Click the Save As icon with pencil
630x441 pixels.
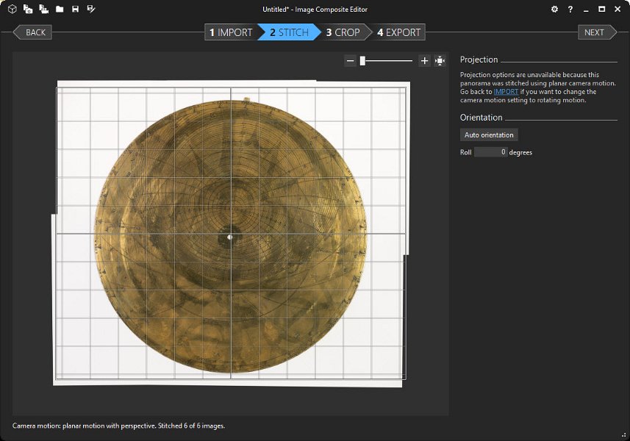(90, 10)
